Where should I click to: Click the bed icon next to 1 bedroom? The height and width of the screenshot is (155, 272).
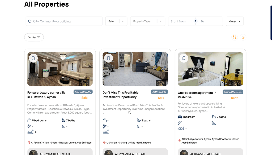180,117
